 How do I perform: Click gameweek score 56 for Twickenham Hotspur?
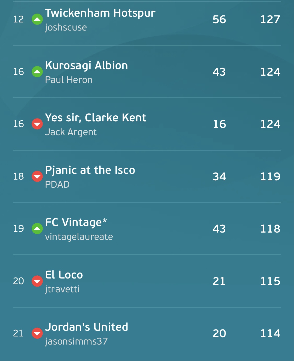(x=219, y=20)
